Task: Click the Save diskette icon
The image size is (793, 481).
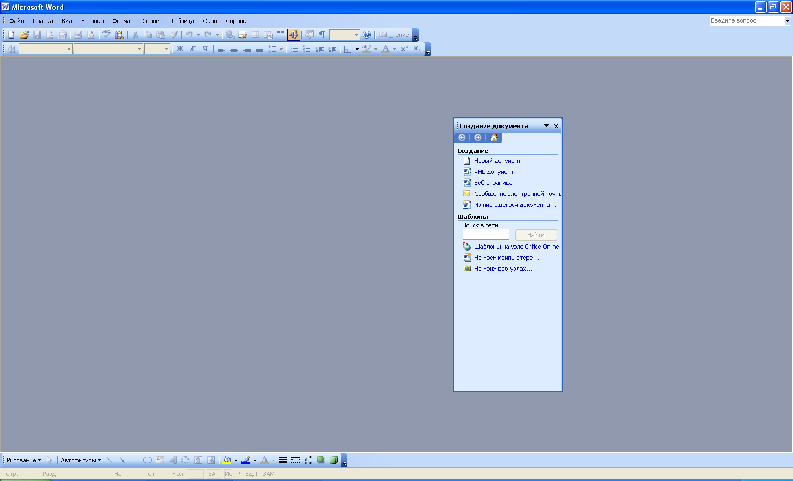Action: (37, 35)
